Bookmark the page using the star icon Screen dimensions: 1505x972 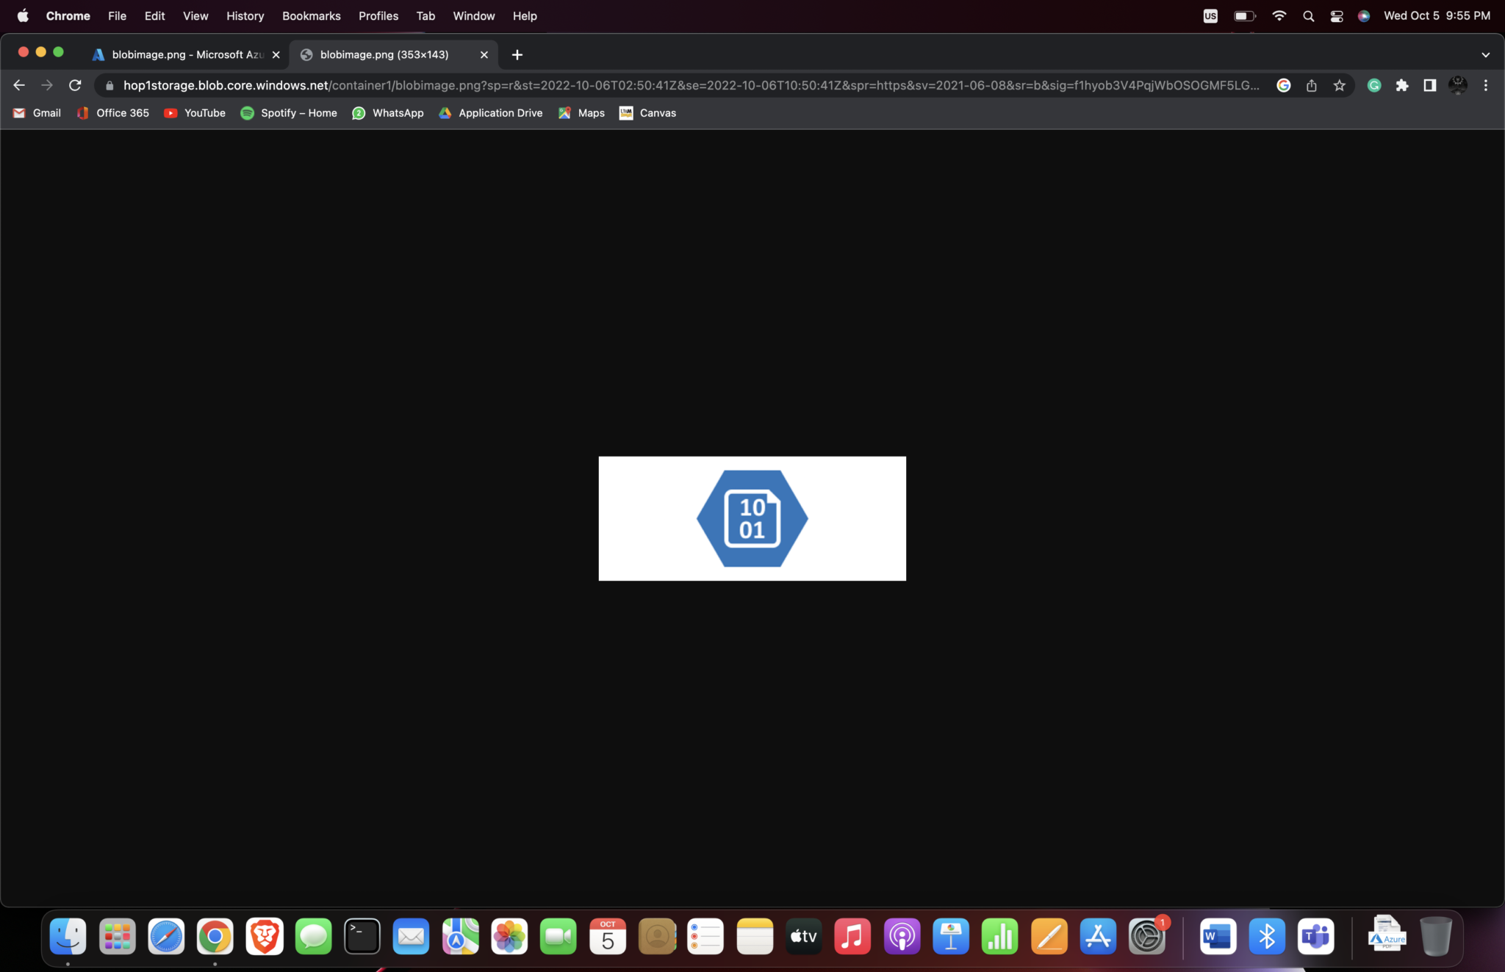point(1338,85)
